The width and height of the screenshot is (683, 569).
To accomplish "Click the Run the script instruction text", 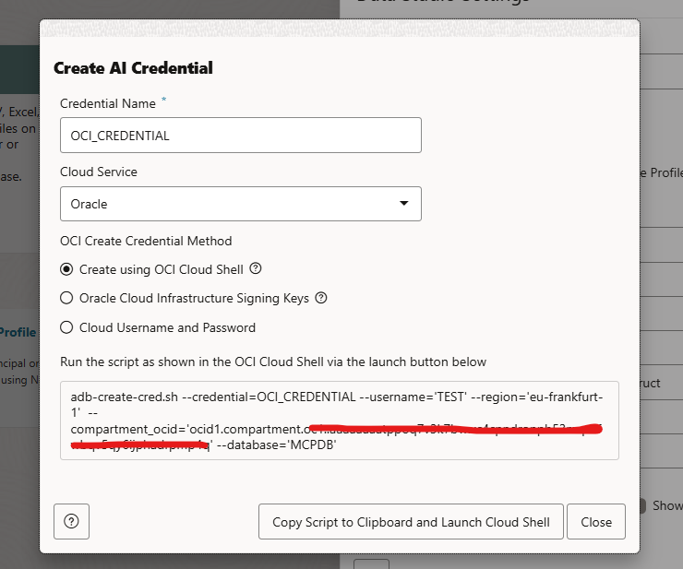I will point(272,362).
